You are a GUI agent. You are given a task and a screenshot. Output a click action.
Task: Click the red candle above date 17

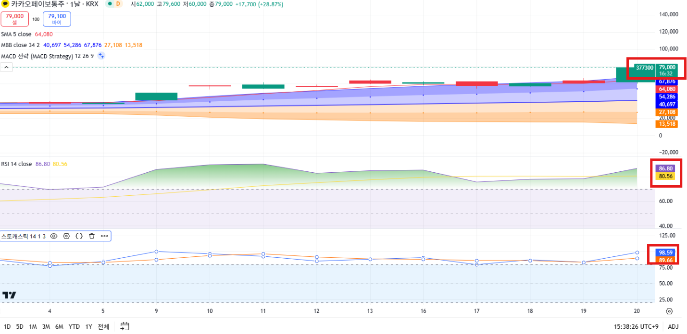point(476,83)
